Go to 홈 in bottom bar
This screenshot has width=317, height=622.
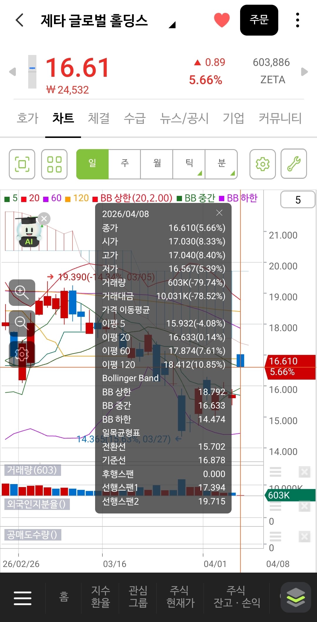64,597
